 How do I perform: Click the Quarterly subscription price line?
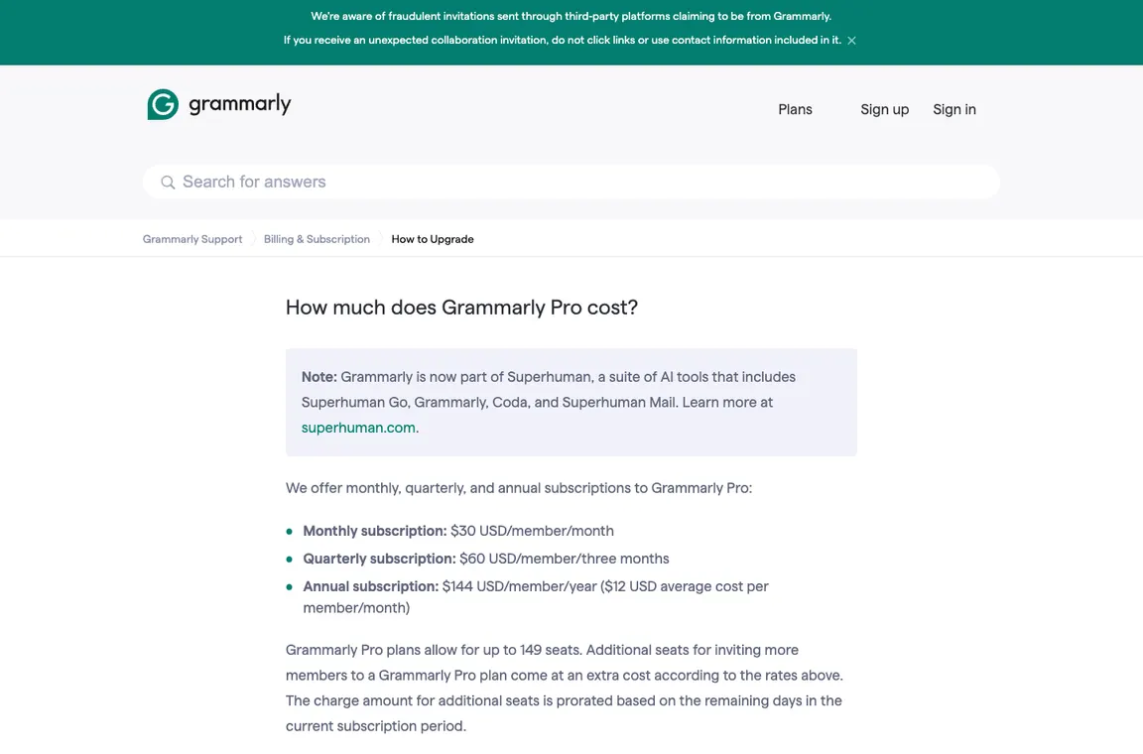click(x=486, y=559)
